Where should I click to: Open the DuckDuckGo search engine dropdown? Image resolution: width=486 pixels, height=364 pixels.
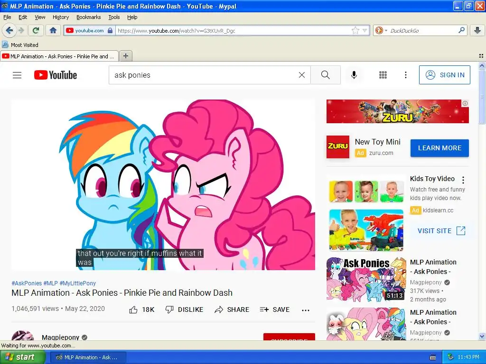pos(381,30)
